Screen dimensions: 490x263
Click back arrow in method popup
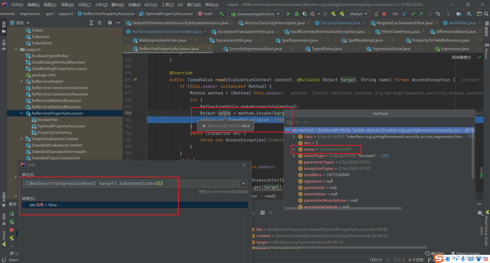pos(297,122)
